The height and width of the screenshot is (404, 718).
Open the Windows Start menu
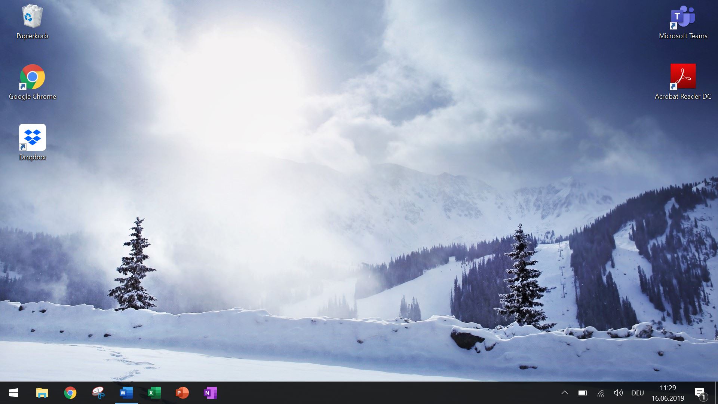[13, 393]
